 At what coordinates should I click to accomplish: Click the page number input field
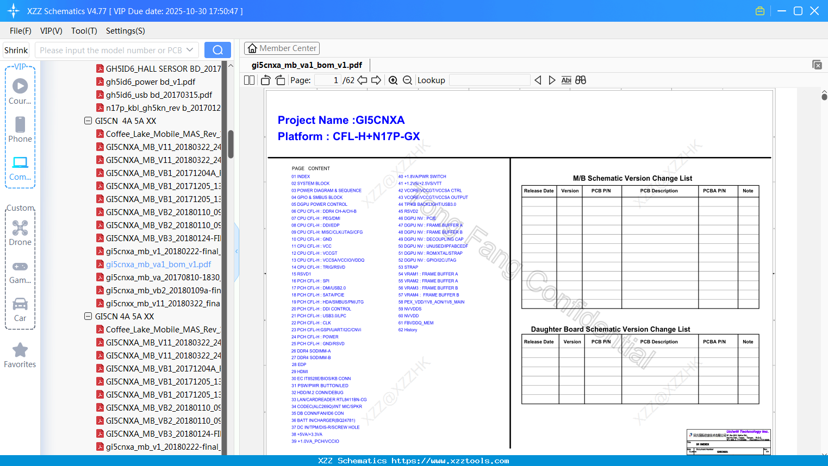click(x=328, y=80)
